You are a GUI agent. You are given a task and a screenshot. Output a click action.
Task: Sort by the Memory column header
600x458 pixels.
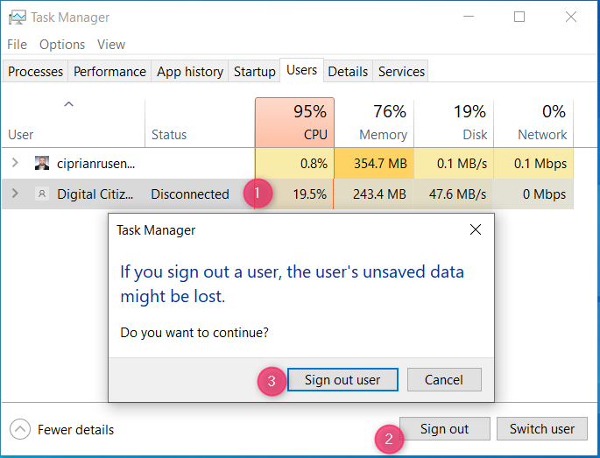(374, 123)
